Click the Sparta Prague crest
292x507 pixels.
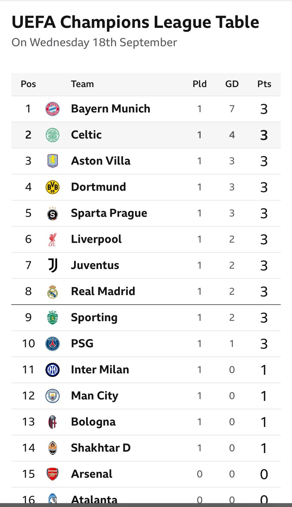pyautogui.click(x=53, y=213)
